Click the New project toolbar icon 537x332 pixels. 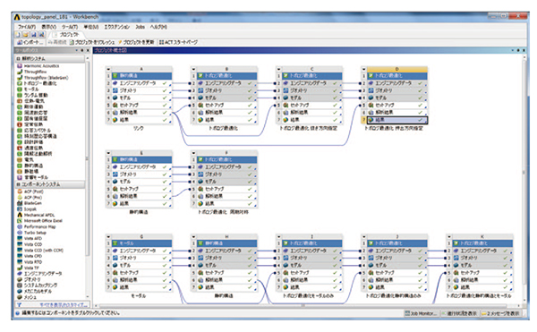[x=18, y=35]
